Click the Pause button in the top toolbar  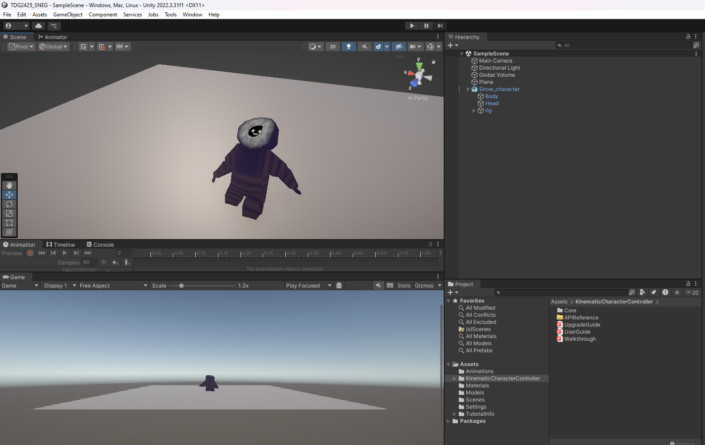[x=426, y=26]
